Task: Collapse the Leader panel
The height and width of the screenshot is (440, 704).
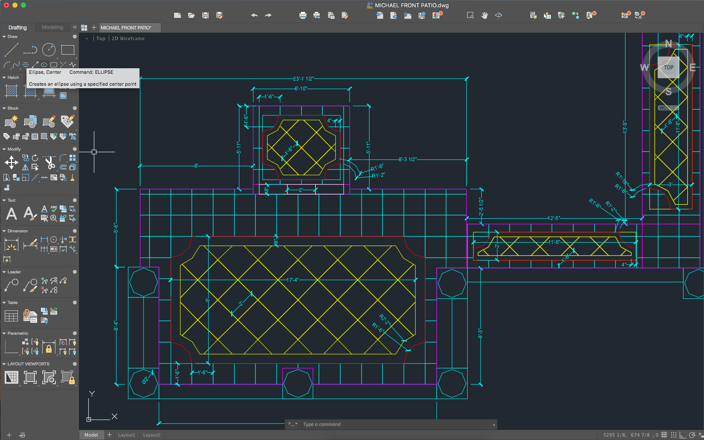Action: click(4, 272)
